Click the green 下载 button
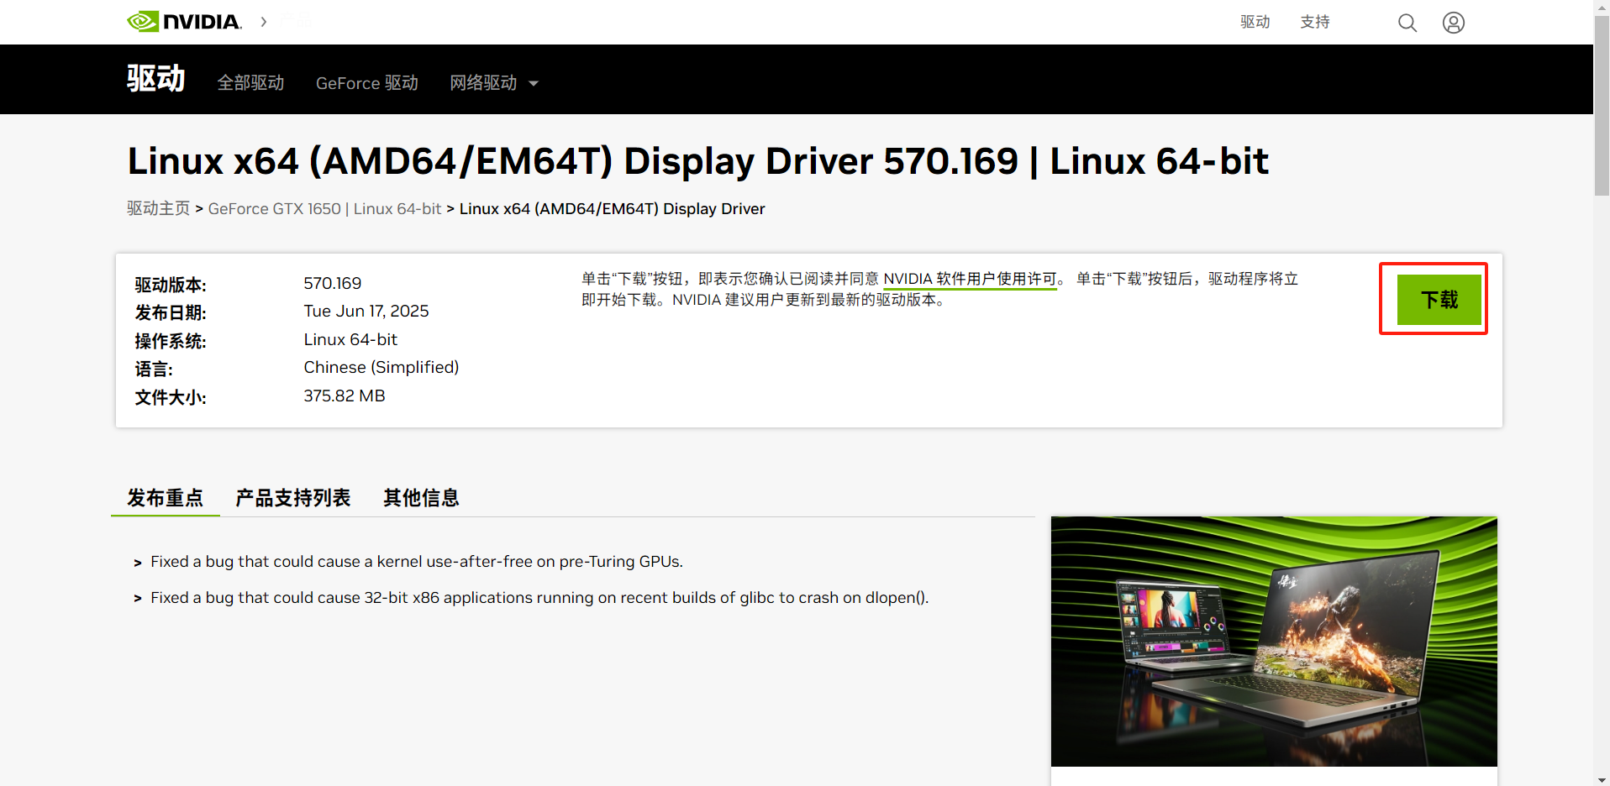This screenshot has height=786, width=1610. tap(1439, 300)
